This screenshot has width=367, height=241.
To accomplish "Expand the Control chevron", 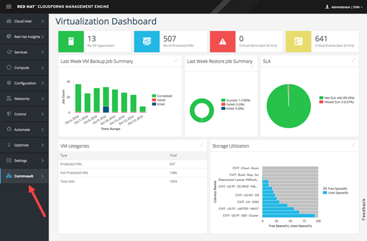I will point(43,114).
